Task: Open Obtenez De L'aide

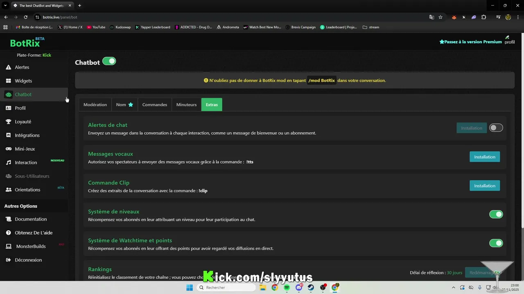Action: click(x=34, y=233)
